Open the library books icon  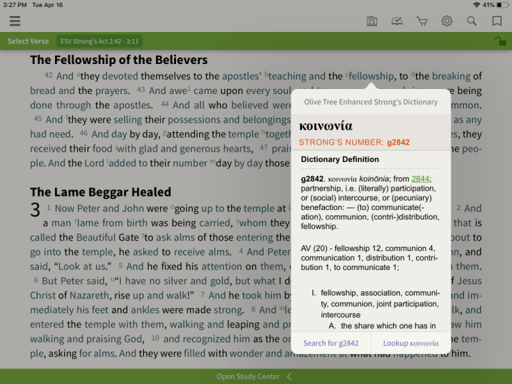pyautogui.click(x=372, y=21)
